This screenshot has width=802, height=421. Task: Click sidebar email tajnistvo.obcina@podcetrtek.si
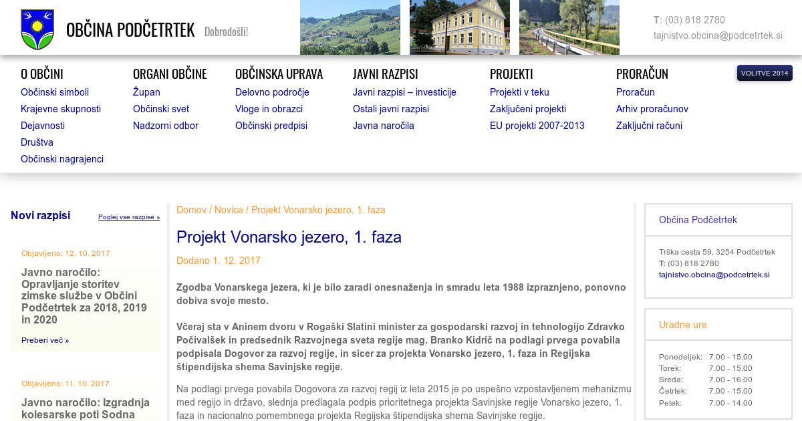click(x=714, y=275)
